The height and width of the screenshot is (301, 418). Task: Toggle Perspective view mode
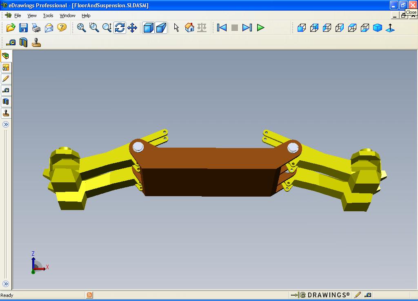pyautogui.click(x=161, y=28)
